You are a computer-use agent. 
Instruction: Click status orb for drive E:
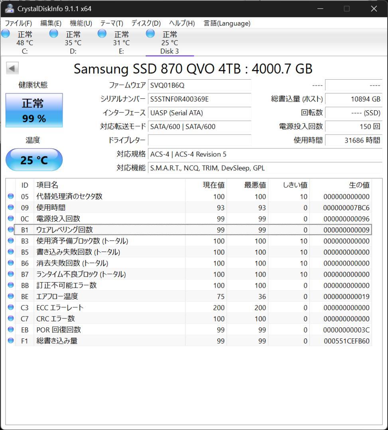(x=102, y=33)
